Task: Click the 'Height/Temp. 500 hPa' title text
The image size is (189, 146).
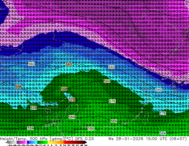Action: pos(24,139)
